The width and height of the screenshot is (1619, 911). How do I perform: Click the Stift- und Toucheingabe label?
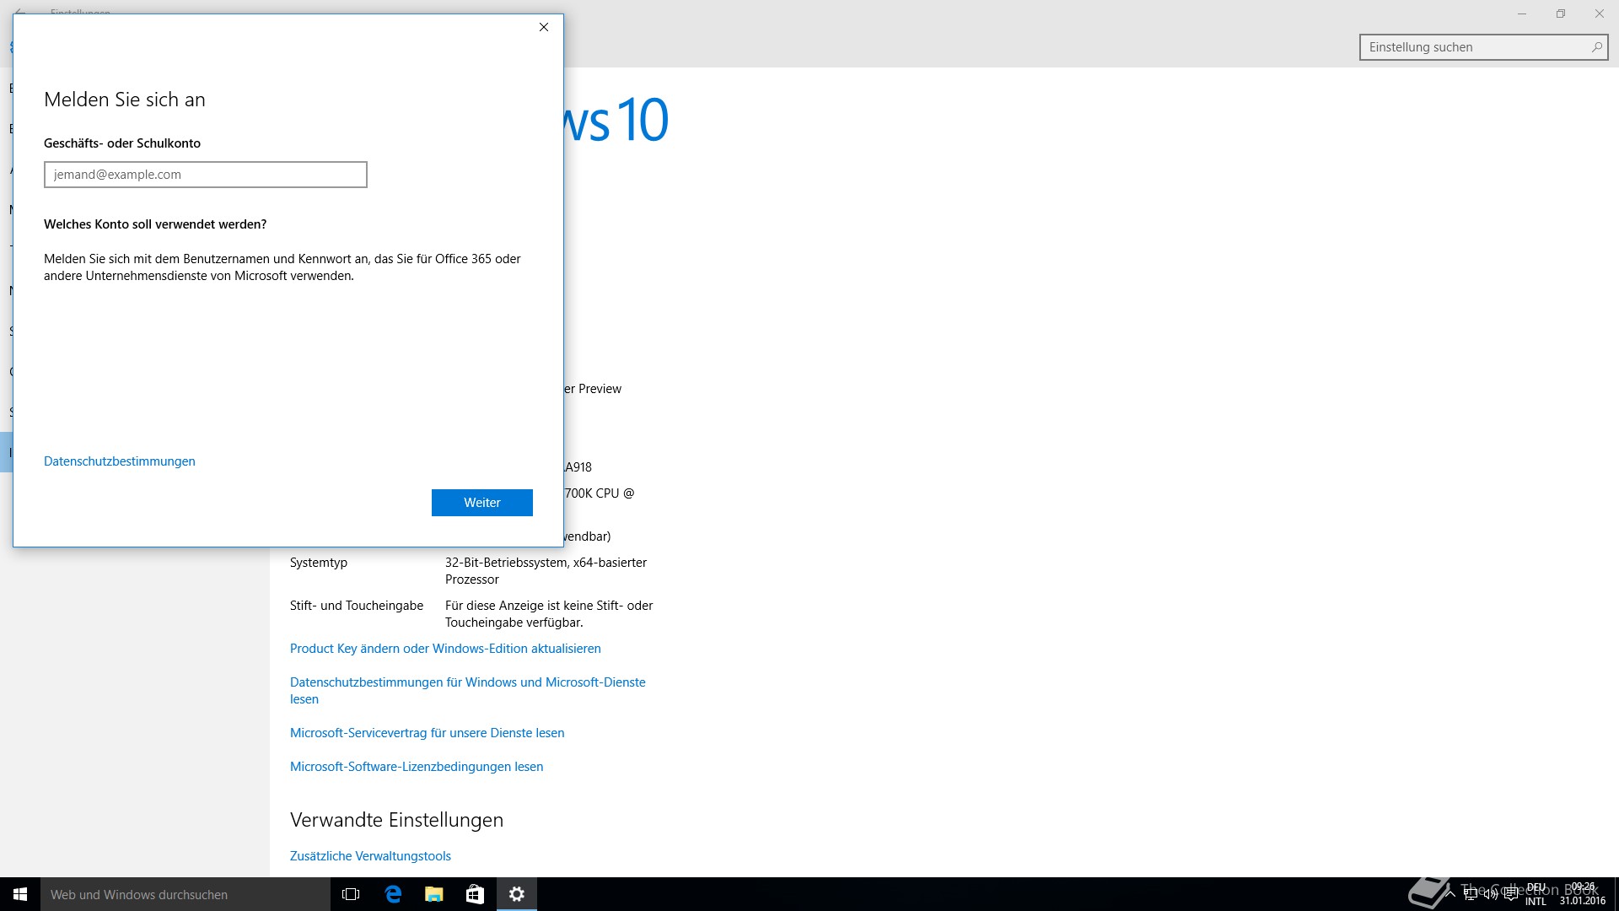pyautogui.click(x=357, y=606)
